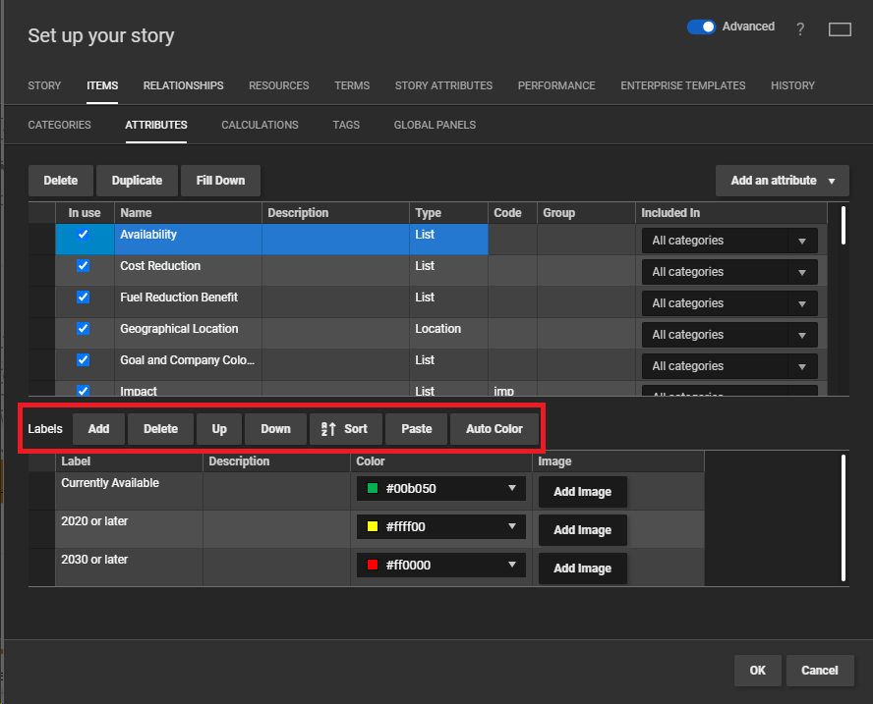This screenshot has width=873, height=704.
Task: Open Included In dropdown for Goal and Company Colo...
Action: pos(729,366)
